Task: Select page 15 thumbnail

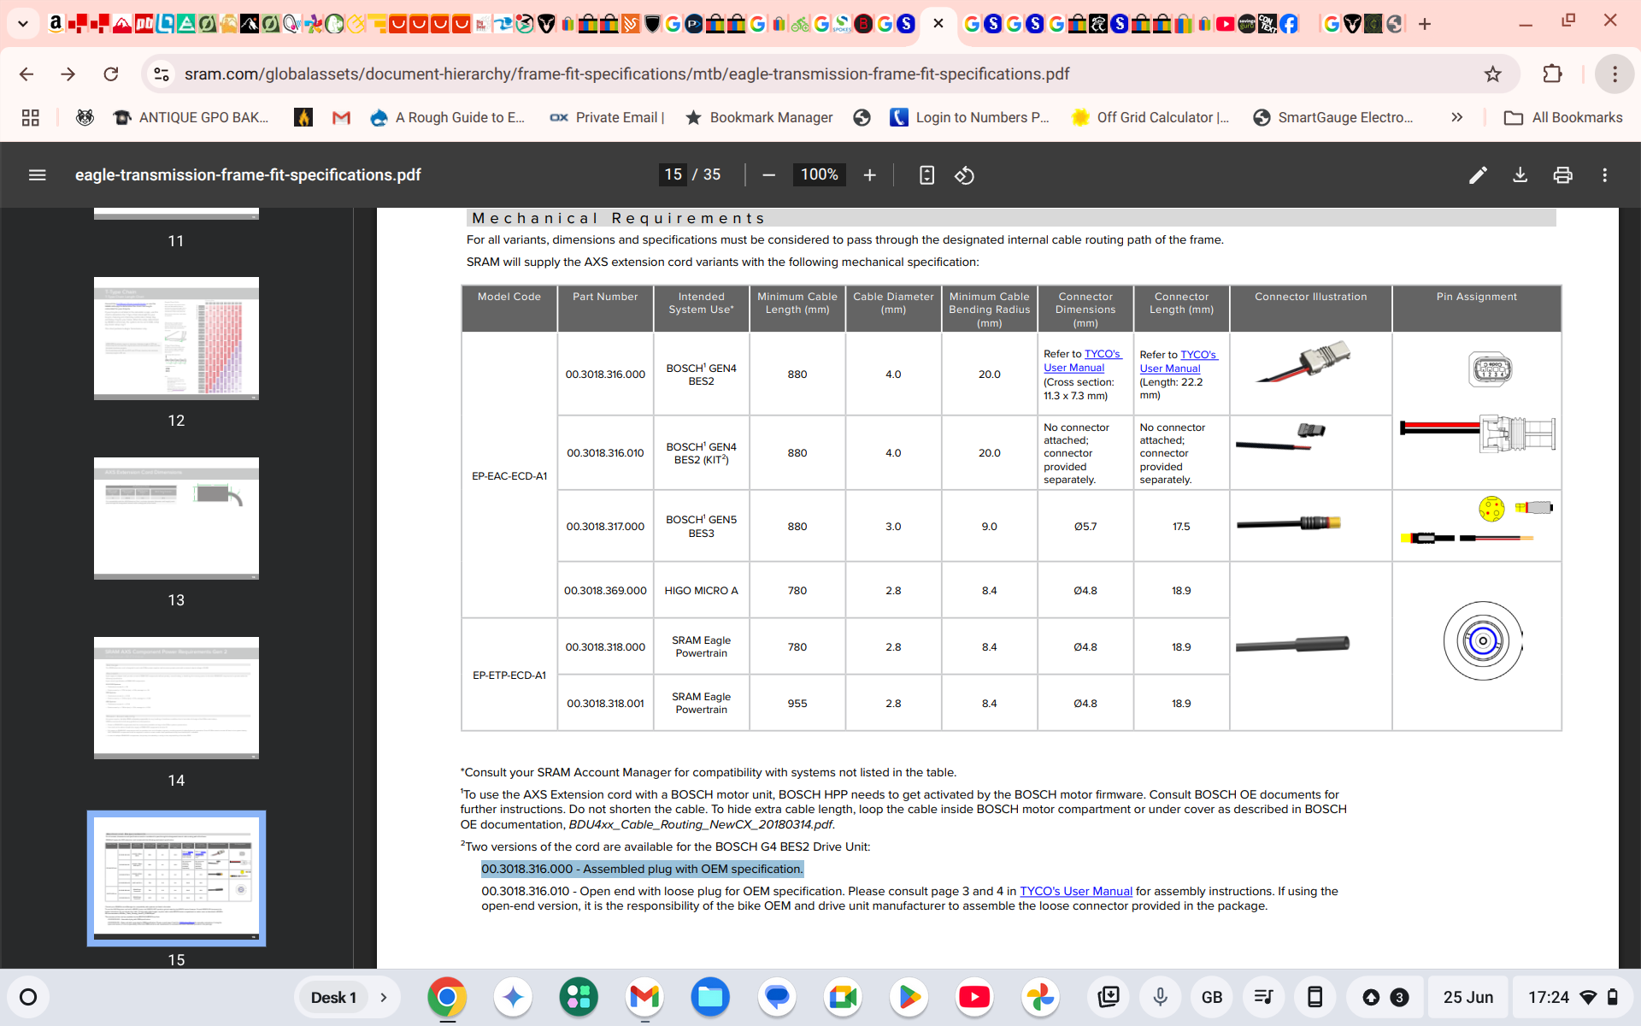Action: 176,878
